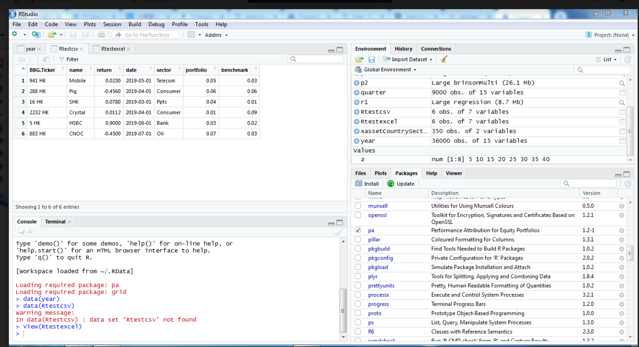Click the Load workspace icon in Environment
The height and width of the screenshot is (347, 639).
click(359, 59)
